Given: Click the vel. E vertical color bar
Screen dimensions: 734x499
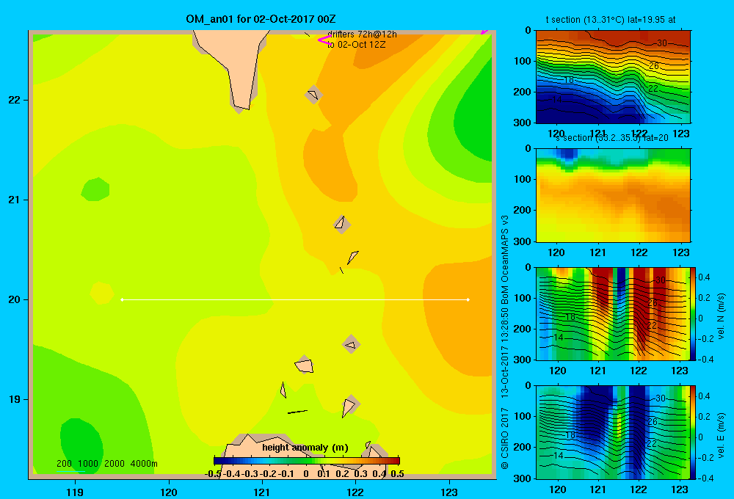Looking at the screenshot, I should 694,432.
